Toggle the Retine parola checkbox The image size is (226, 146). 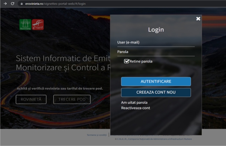click(x=127, y=61)
